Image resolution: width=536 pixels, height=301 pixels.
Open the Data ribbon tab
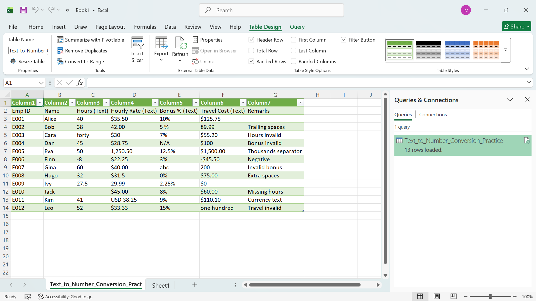tap(170, 27)
